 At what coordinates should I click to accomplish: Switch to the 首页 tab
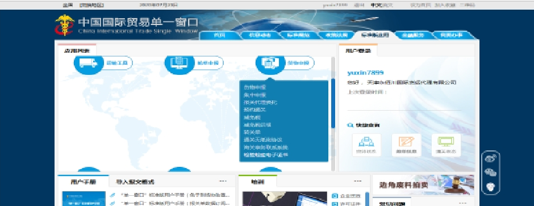(219, 35)
